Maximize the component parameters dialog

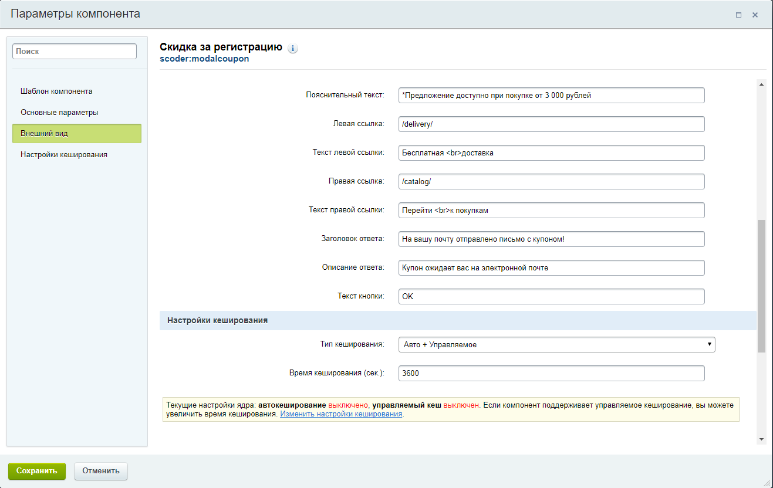point(738,15)
